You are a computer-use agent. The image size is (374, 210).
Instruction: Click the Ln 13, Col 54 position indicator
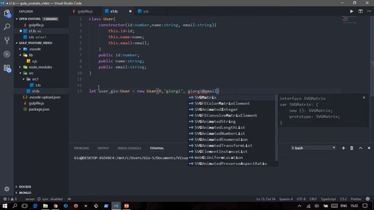266,199
